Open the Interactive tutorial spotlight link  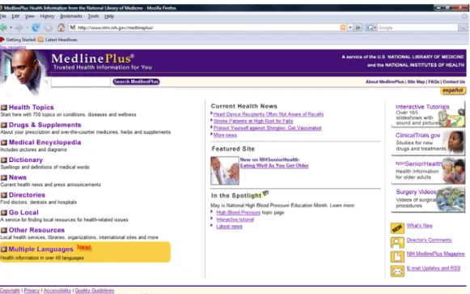(x=235, y=219)
